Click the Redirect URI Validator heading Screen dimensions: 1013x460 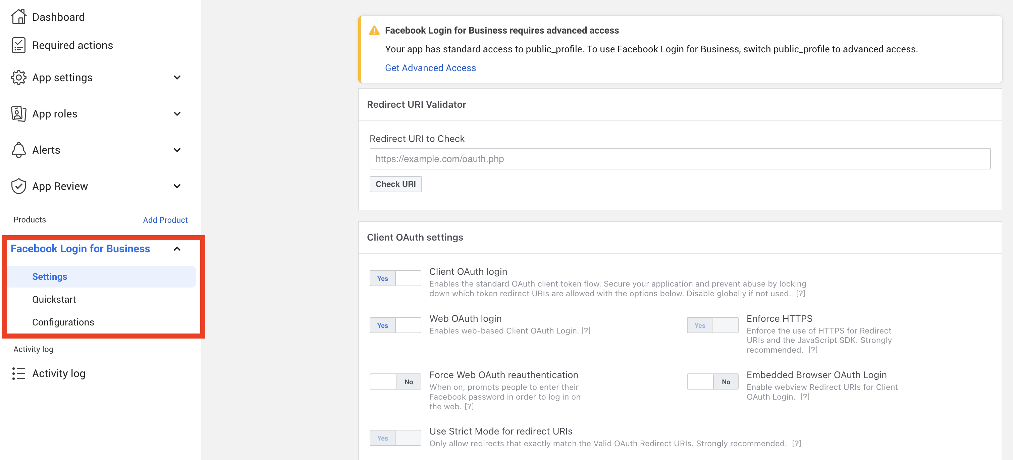[417, 104]
